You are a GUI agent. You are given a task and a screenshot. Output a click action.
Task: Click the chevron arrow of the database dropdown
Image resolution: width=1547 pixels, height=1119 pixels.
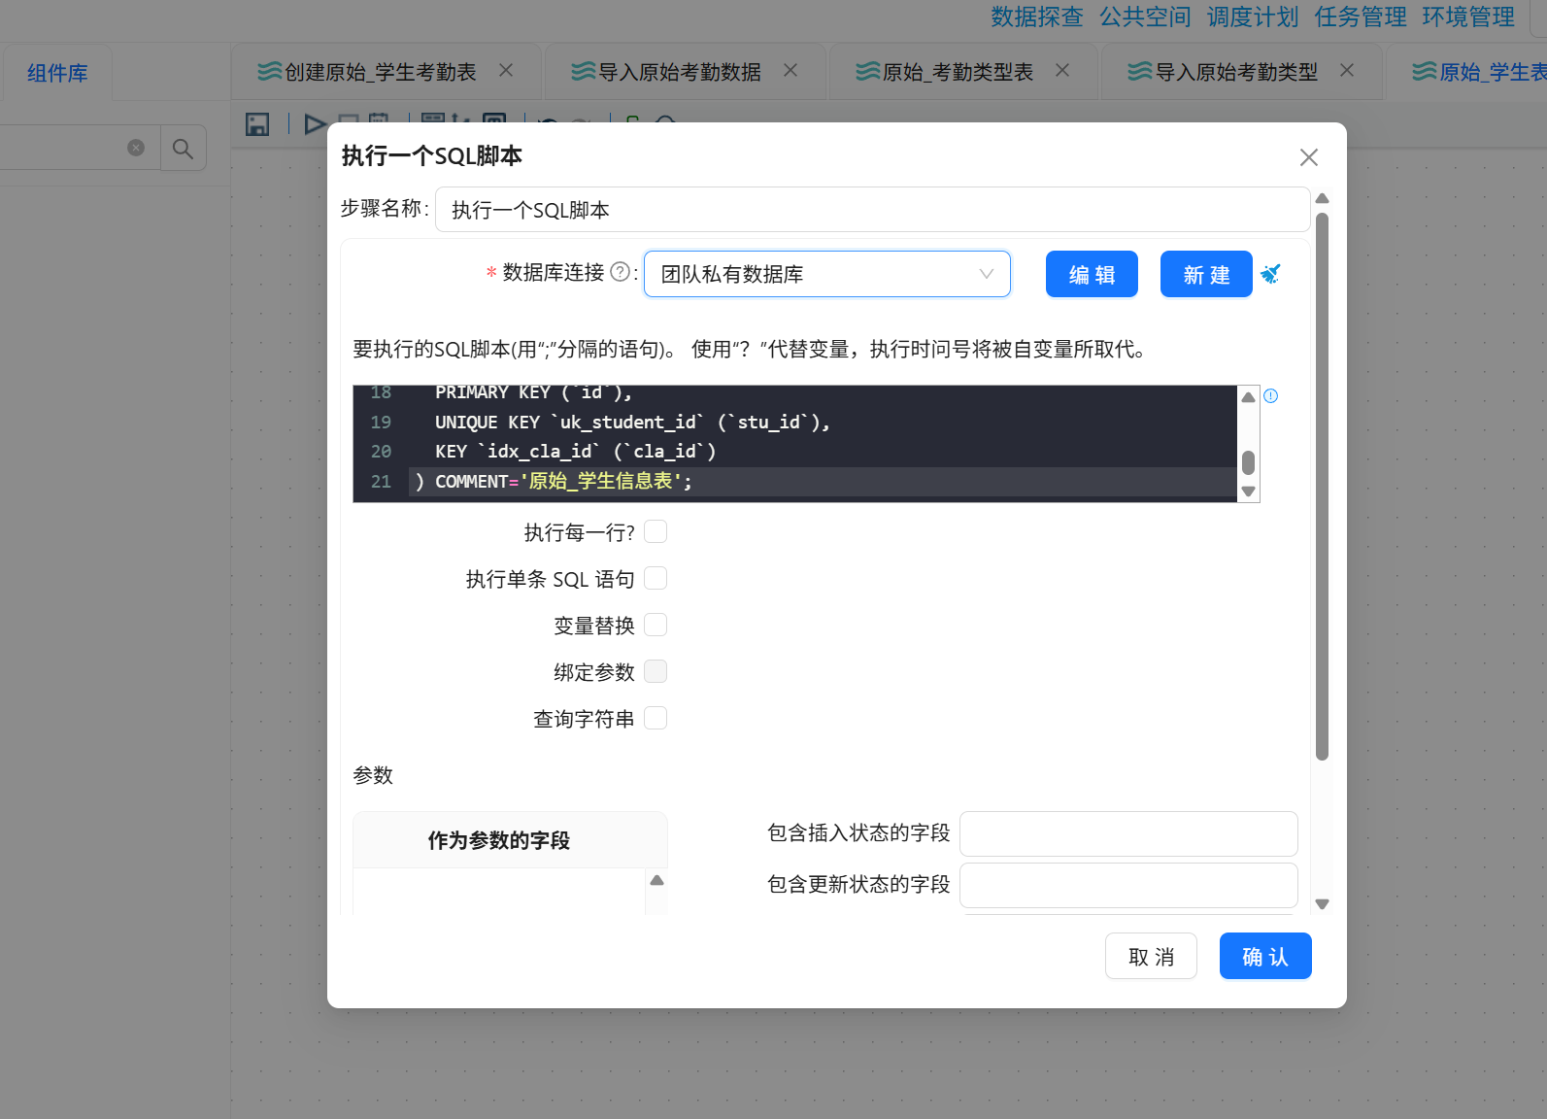click(987, 274)
